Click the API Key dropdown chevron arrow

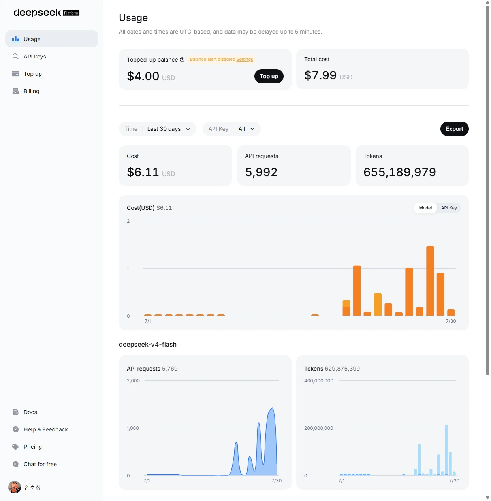(x=252, y=129)
